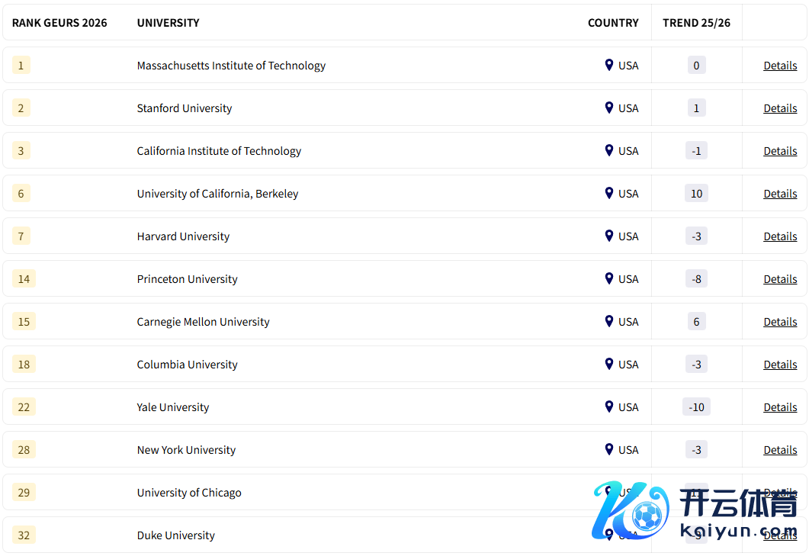Open the Details link for Columbia University
Screen dimensions: 809x556
[x=780, y=365]
